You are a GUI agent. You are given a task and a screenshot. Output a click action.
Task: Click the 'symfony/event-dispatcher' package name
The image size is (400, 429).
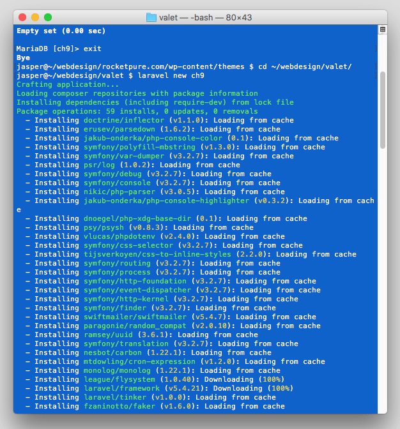point(137,290)
